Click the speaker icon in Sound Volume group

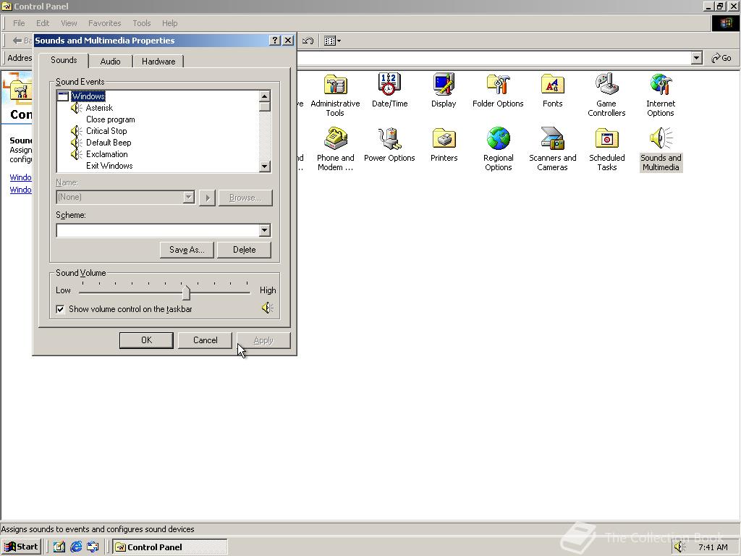(268, 308)
